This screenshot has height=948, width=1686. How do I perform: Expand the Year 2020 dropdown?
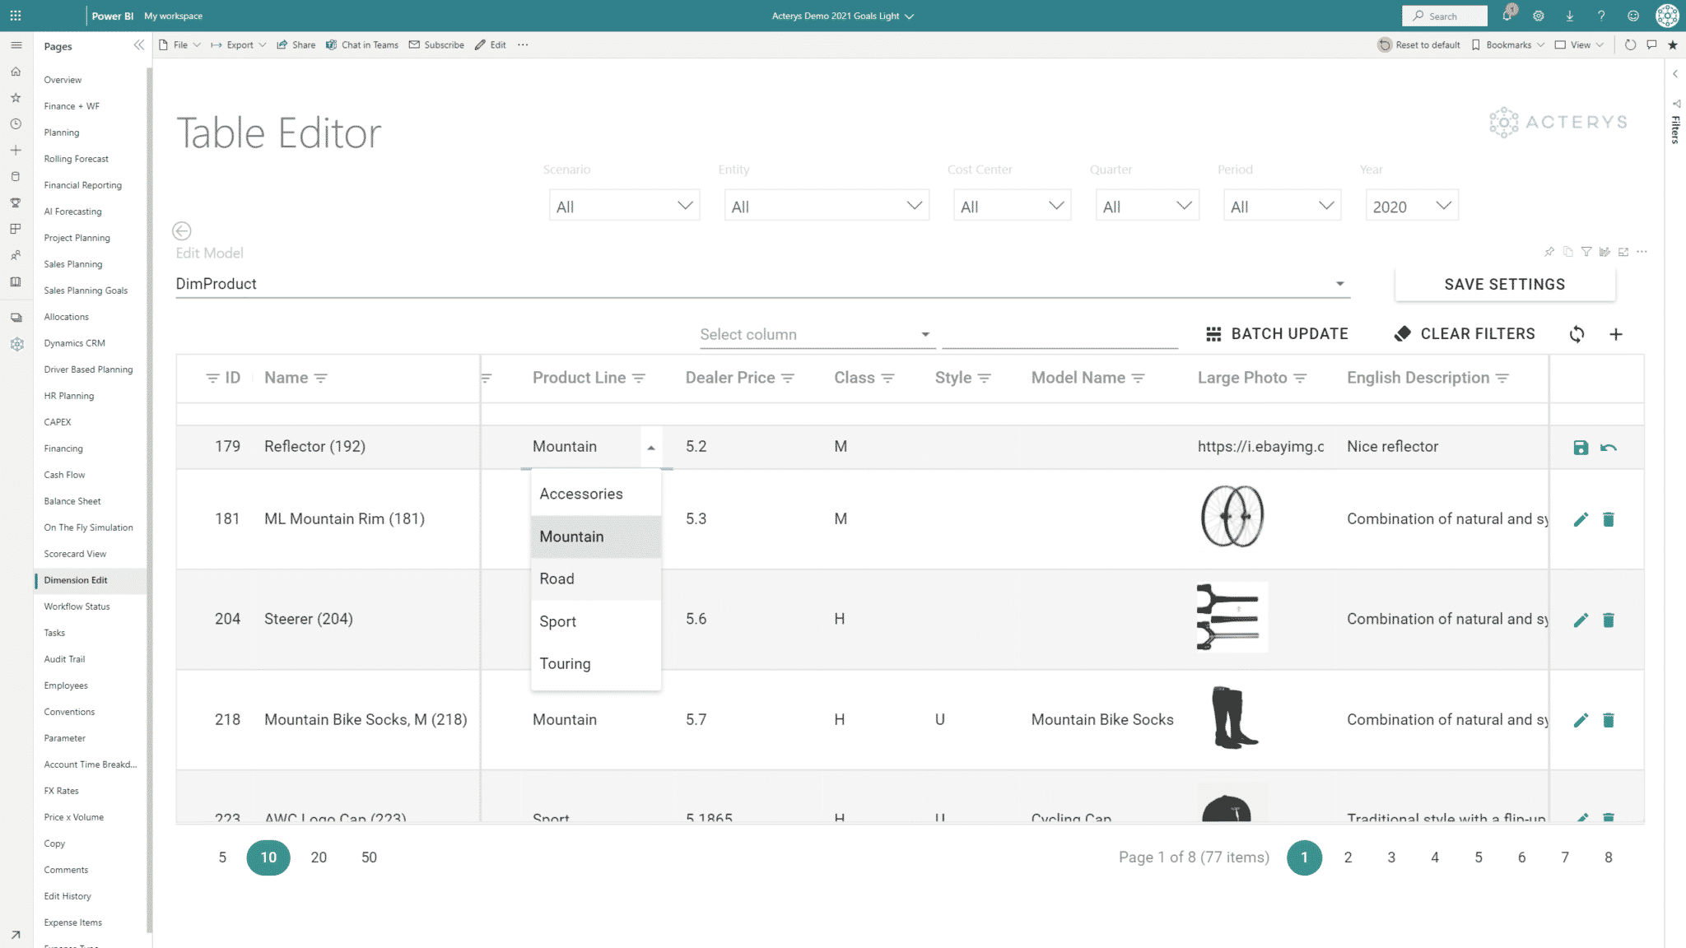click(1412, 206)
